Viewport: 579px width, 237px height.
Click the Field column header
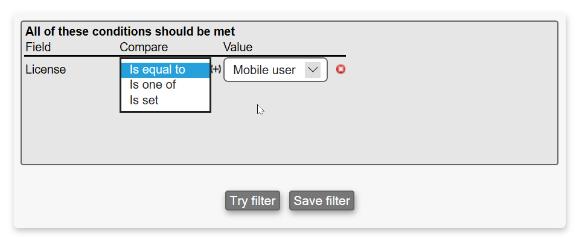38,47
